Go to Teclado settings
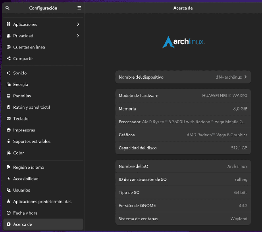 point(43,118)
